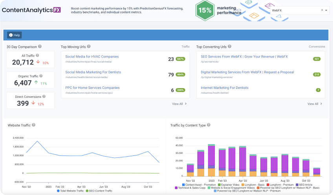Screen dimensions: 333x195
Task: Click traffic count 23 for HVAC row
Action: (171, 59)
